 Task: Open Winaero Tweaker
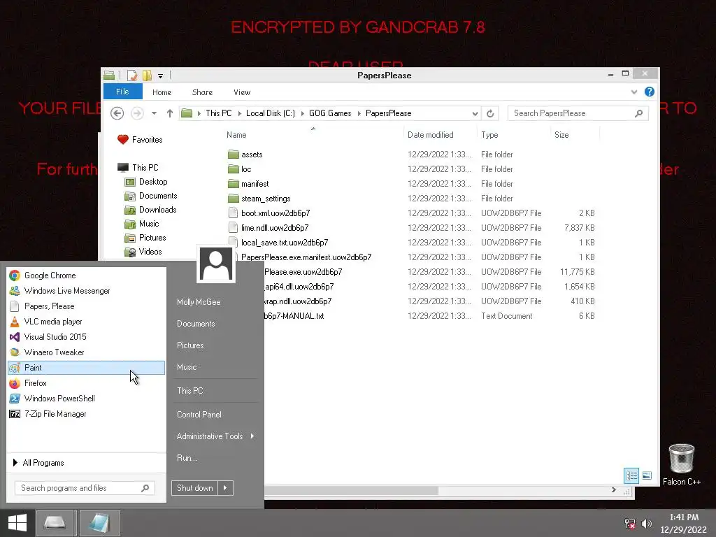click(x=86, y=352)
